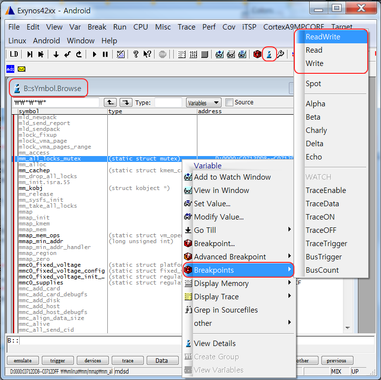The height and width of the screenshot is (380, 381).
Task: Click the red breakpoint list toolbar icon
Action: point(257,54)
